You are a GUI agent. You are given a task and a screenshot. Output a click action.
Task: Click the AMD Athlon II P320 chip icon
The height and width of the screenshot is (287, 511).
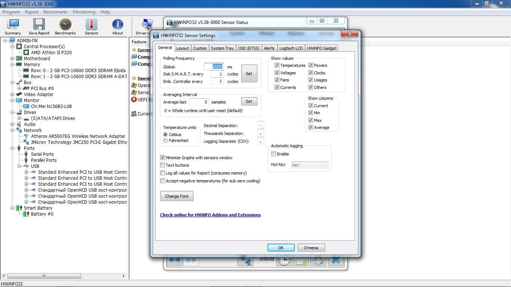27,52
